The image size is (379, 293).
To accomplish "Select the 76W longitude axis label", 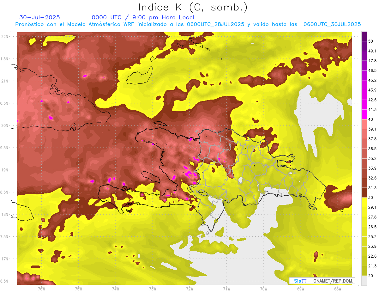I will pos(42,289).
